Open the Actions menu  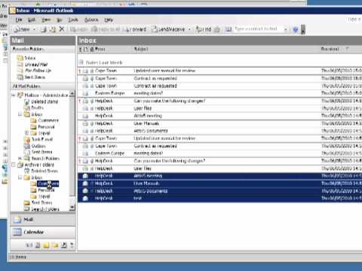[x=91, y=20]
